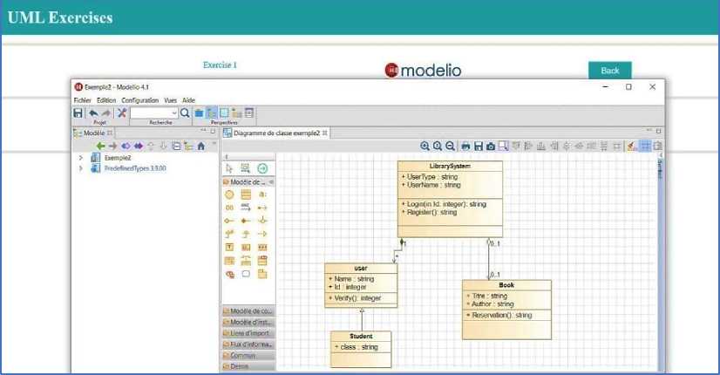Save the project with the floppy icon
The height and width of the screenshot is (375, 720).
78,112
